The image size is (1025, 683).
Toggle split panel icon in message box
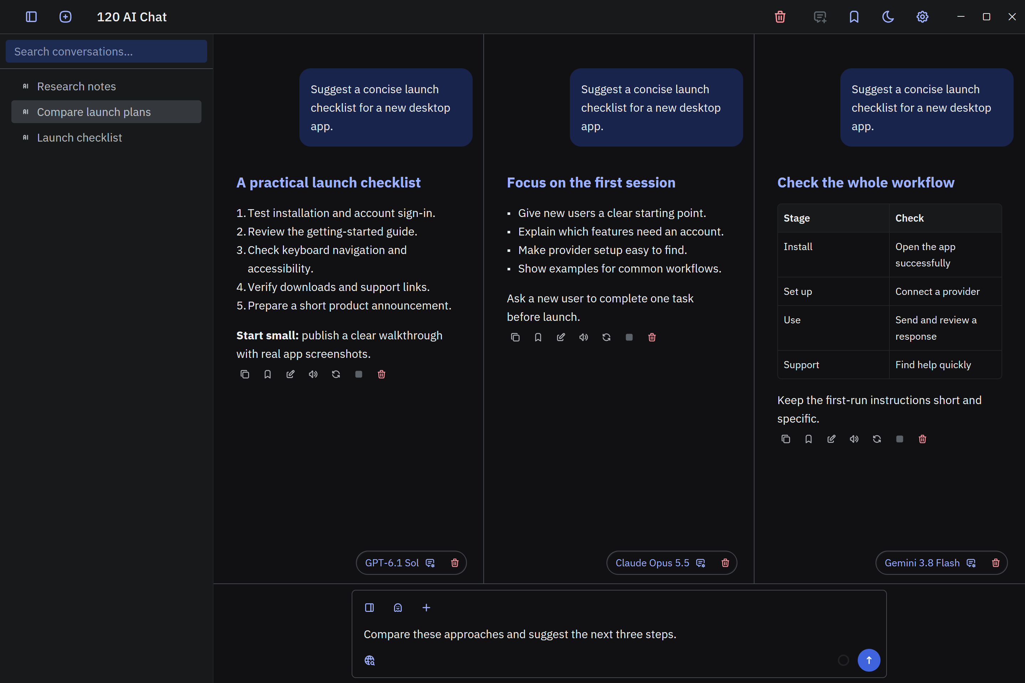click(369, 608)
